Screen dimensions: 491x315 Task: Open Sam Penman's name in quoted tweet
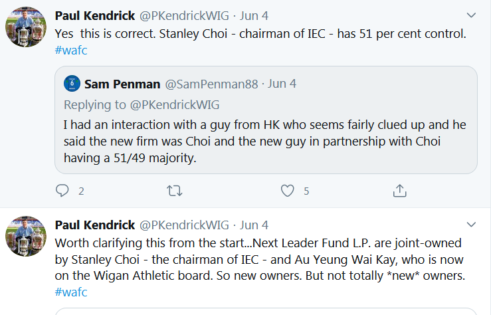[121, 84]
